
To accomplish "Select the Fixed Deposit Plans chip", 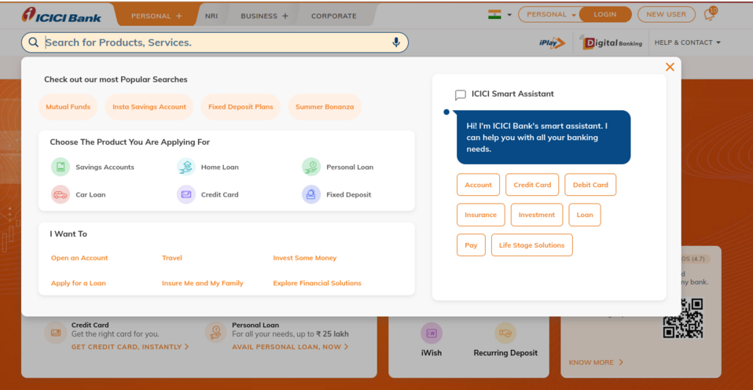I will pyautogui.click(x=241, y=107).
